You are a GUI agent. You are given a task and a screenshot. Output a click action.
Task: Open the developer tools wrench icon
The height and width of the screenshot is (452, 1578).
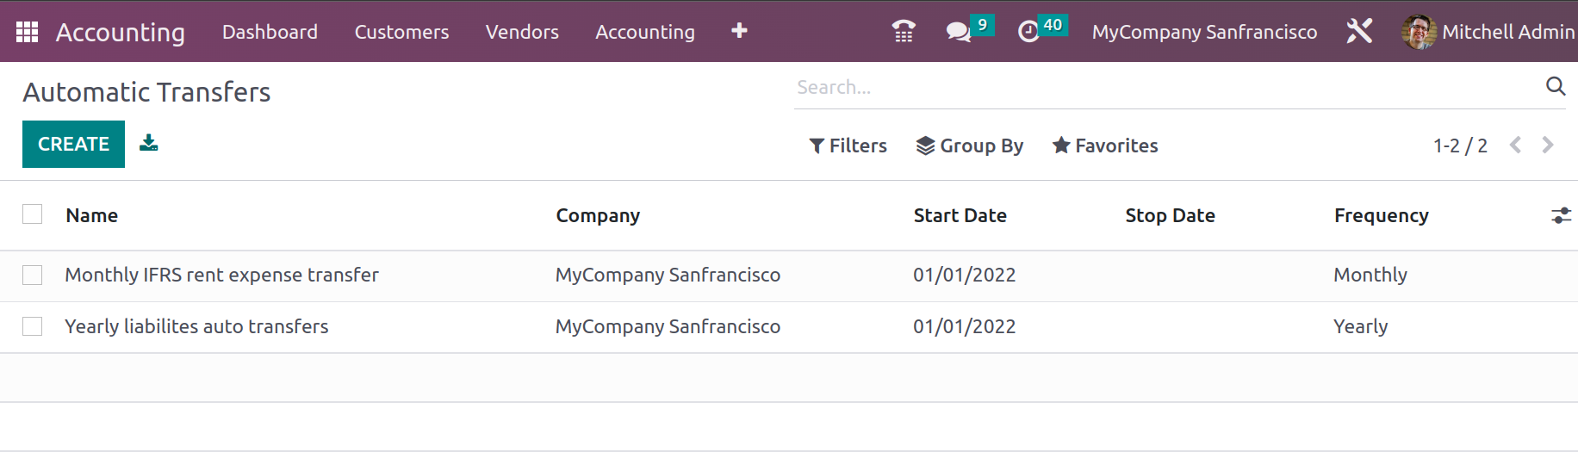click(x=1359, y=32)
